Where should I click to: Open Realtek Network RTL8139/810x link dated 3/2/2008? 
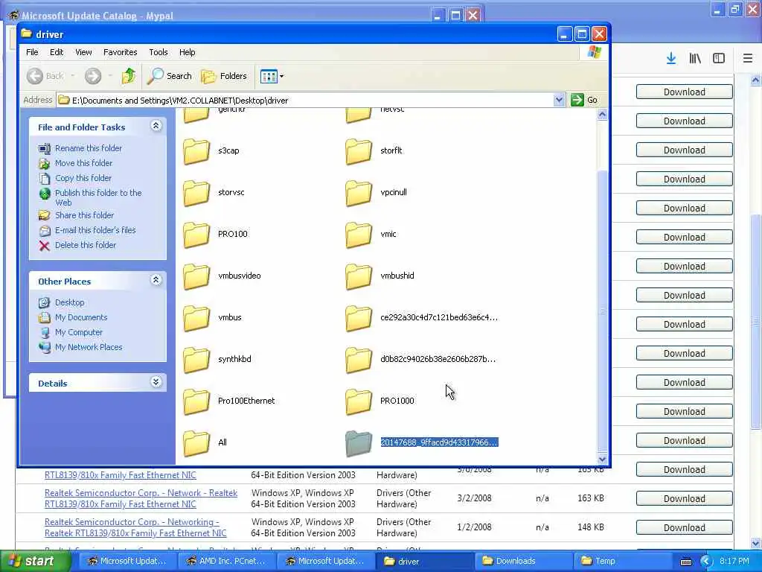tap(141, 498)
